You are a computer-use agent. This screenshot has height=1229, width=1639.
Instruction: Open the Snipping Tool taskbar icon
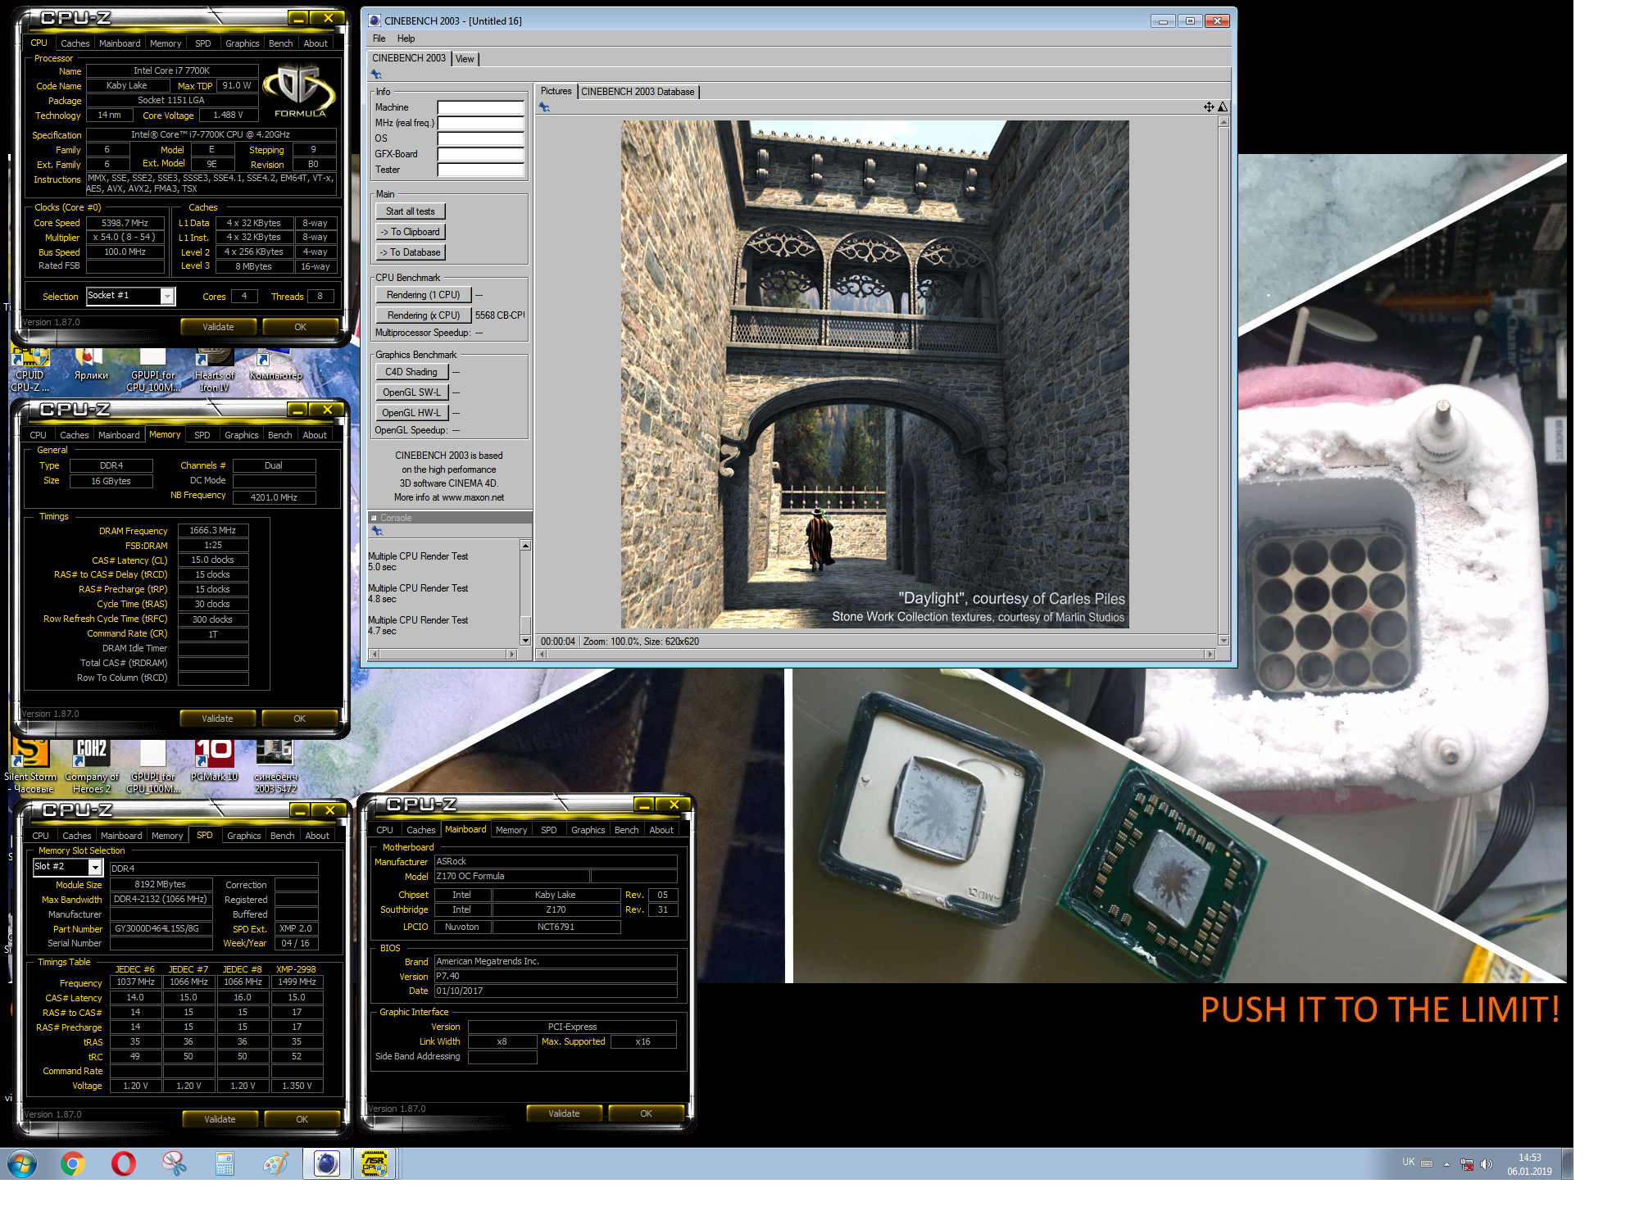point(174,1163)
